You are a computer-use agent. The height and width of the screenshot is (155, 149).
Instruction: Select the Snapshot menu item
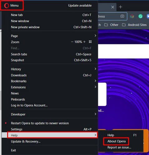point(51,60)
